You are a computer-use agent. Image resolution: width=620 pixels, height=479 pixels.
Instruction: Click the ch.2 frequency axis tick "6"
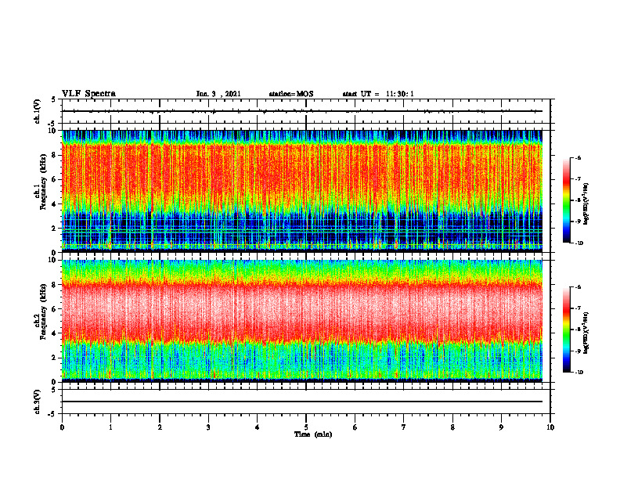55,309
